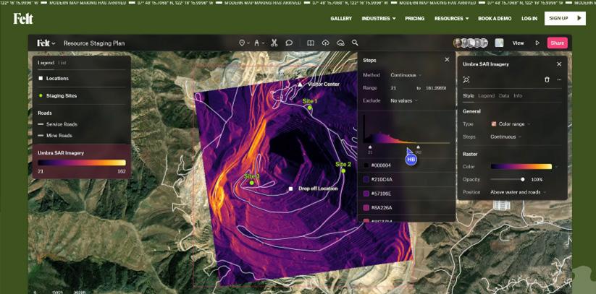Image resolution: width=596 pixels, height=294 pixels.
Task: Click the histogram minimum handle at 21
Action: (370, 147)
